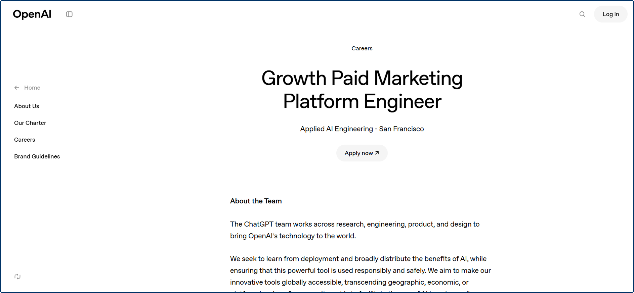Toggle the sidebar panel icon
This screenshot has width=634, height=293.
click(x=69, y=14)
